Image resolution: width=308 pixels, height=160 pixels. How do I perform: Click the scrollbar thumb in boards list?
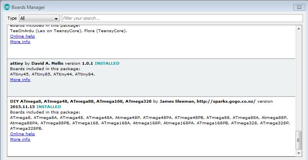(299, 140)
